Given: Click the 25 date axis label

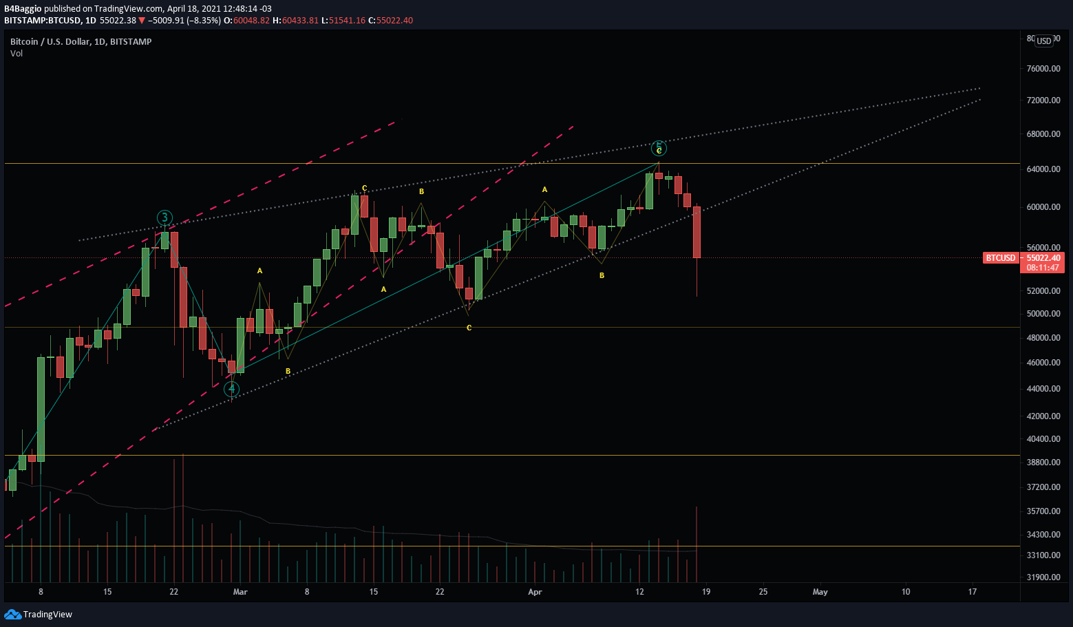Looking at the screenshot, I should (763, 592).
